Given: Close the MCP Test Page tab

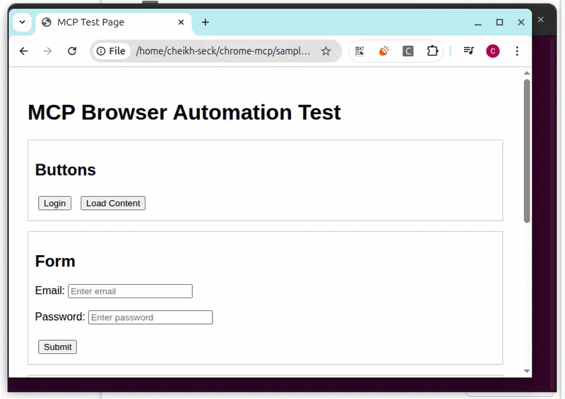Looking at the screenshot, I should (182, 23).
